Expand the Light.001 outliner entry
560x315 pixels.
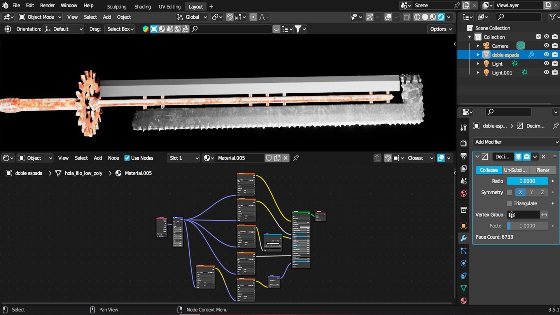(478, 72)
